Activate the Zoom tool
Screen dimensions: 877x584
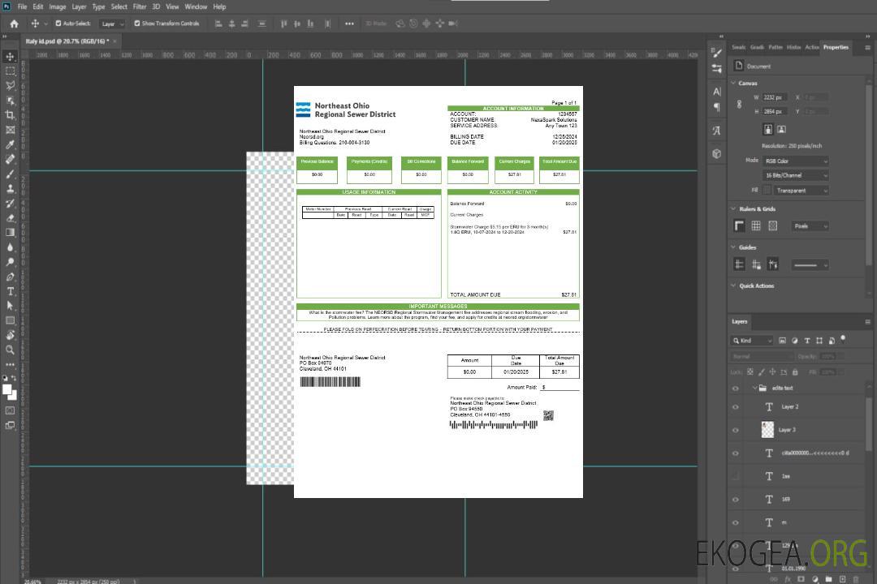pos(10,350)
